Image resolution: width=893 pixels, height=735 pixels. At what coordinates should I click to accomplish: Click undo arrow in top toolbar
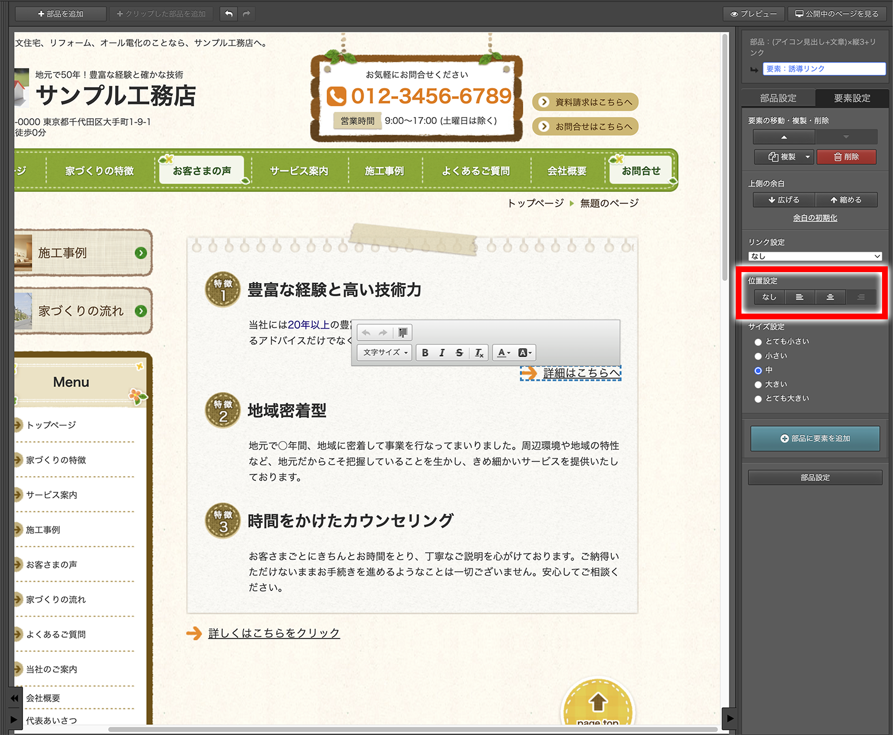[229, 14]
